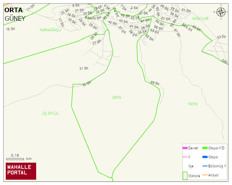The image size is (232, 185).
Task: Click the Bölünmüş Y legend label
Action: coord(217,166)
